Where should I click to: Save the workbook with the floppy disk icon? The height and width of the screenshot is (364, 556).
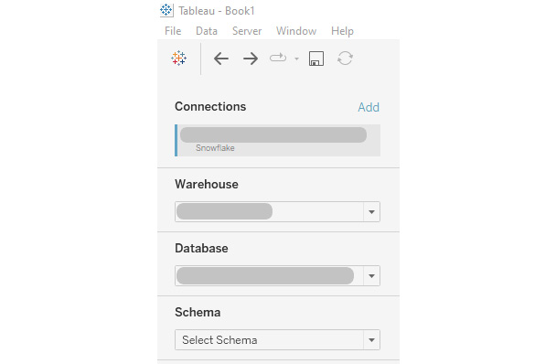[316, 59]
